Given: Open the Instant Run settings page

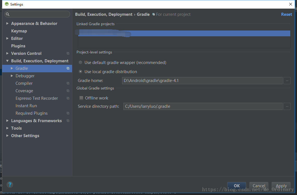Looking at the screenshot, I should click(x=26, y=106).
